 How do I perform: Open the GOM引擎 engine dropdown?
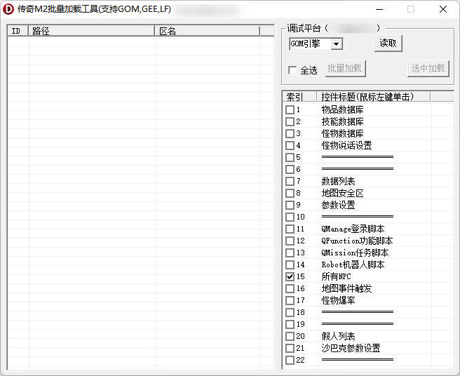(x=337, y=44)
